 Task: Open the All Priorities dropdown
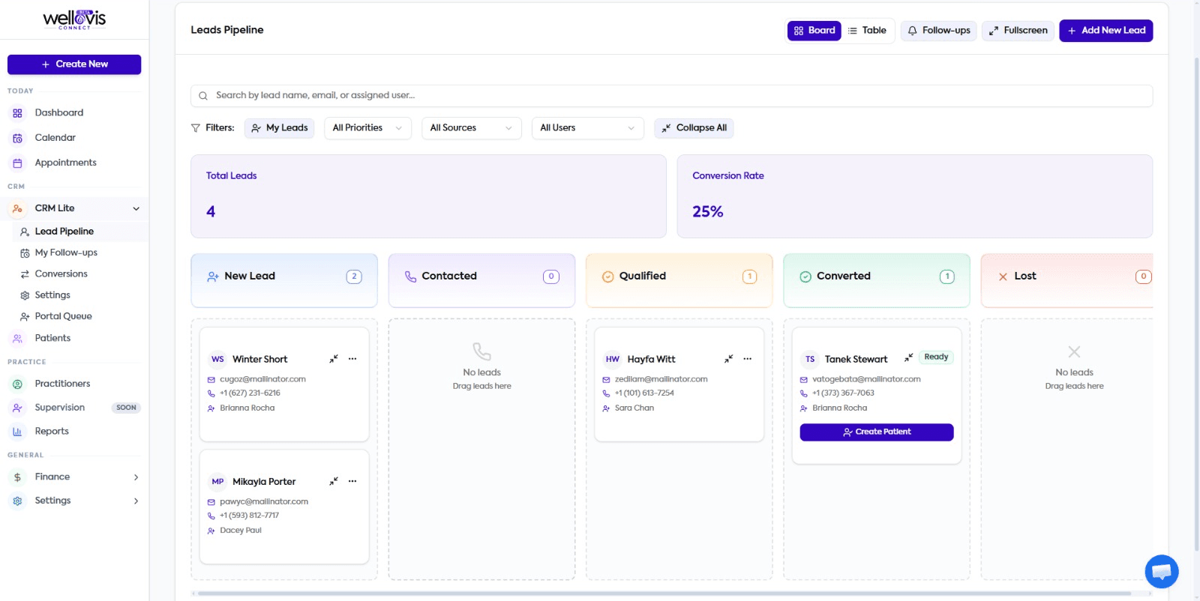(367, 128)
